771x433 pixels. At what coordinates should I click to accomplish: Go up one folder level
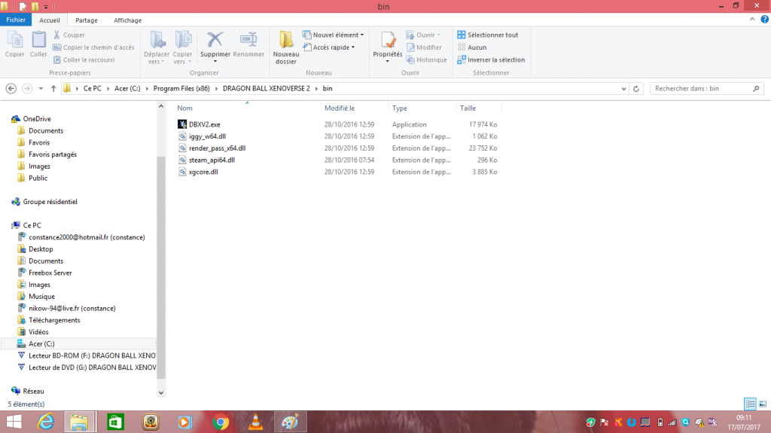click(53, 89)
